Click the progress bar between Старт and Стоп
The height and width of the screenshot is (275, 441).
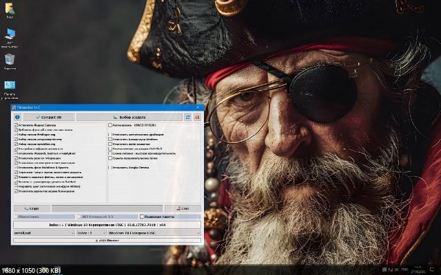click(x=107, y=208)
